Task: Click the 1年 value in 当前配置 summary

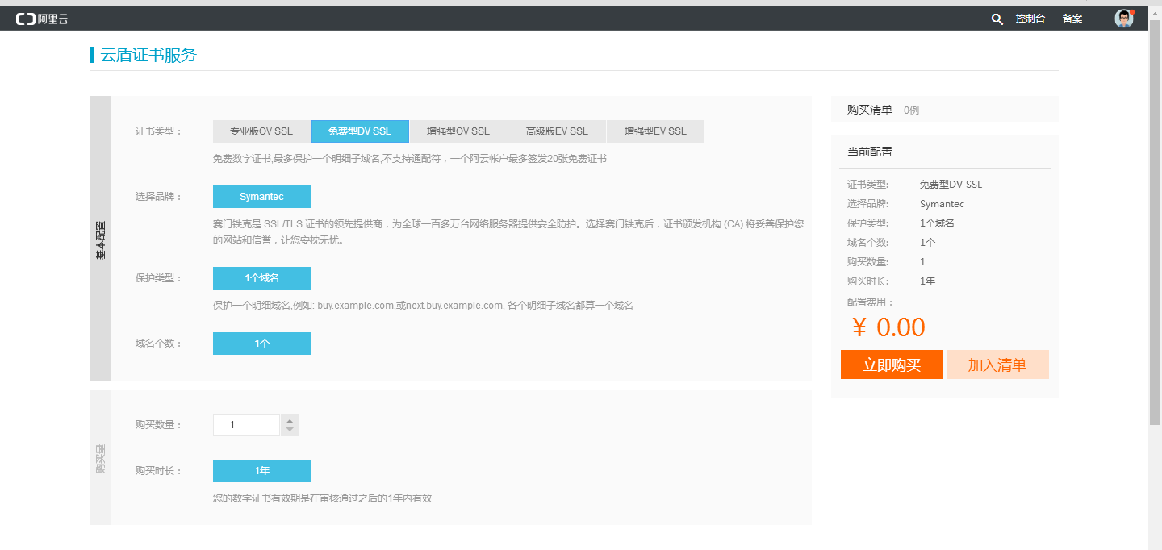Action: (927, 281)
